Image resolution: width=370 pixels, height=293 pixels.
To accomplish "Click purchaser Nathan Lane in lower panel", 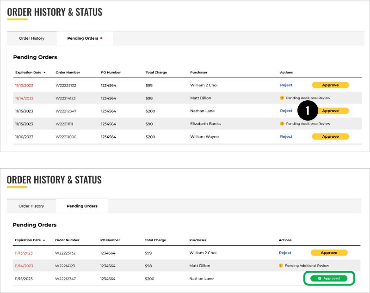I will point(201,279).
